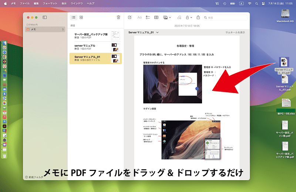Open the ヘルプ menu
This screenshot has width=296, height=192.
pos(91,3)
